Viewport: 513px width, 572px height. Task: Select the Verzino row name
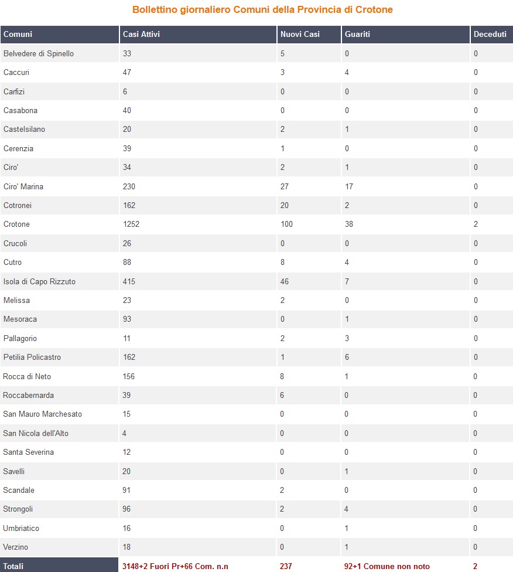pyautogui.click(x=16, y=547)
